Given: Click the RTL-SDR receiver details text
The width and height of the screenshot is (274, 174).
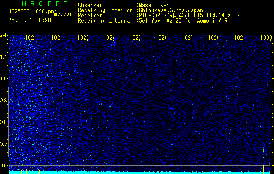Looking at the screenshot, I should click(190, 16).
